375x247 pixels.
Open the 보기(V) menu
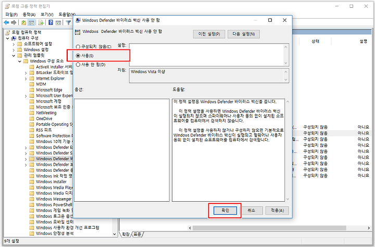pyautogui.click(x=47, y=15)
